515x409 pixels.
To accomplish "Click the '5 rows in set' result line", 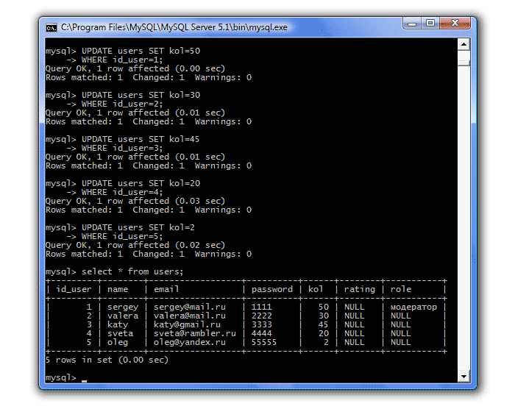I will click(x=107, y=360).
